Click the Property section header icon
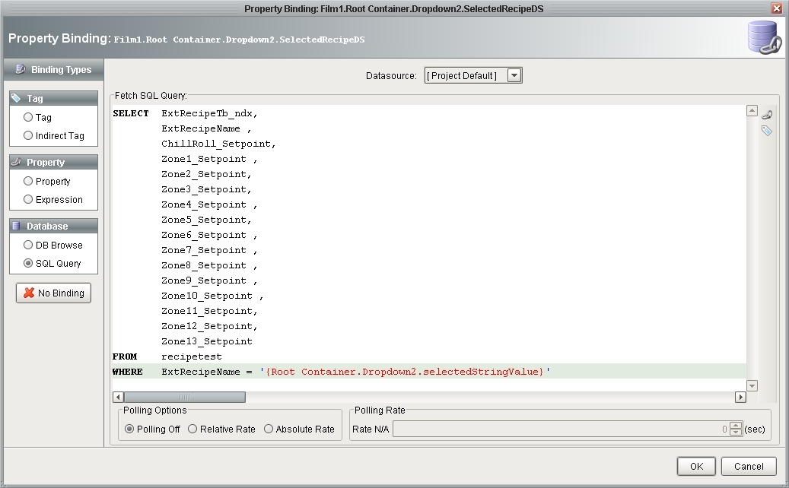The height and width of the screenshot is (488, 789). pos(16,162)
